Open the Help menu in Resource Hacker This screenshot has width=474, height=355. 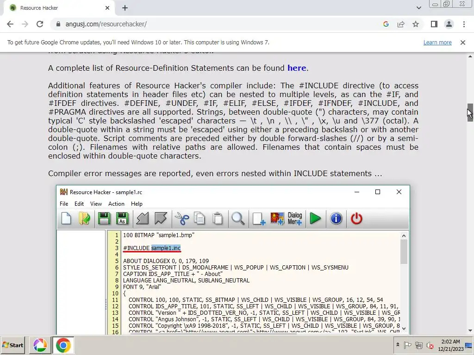click(137, 204)
